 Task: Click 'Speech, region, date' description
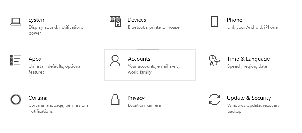[x=247, y=67]
